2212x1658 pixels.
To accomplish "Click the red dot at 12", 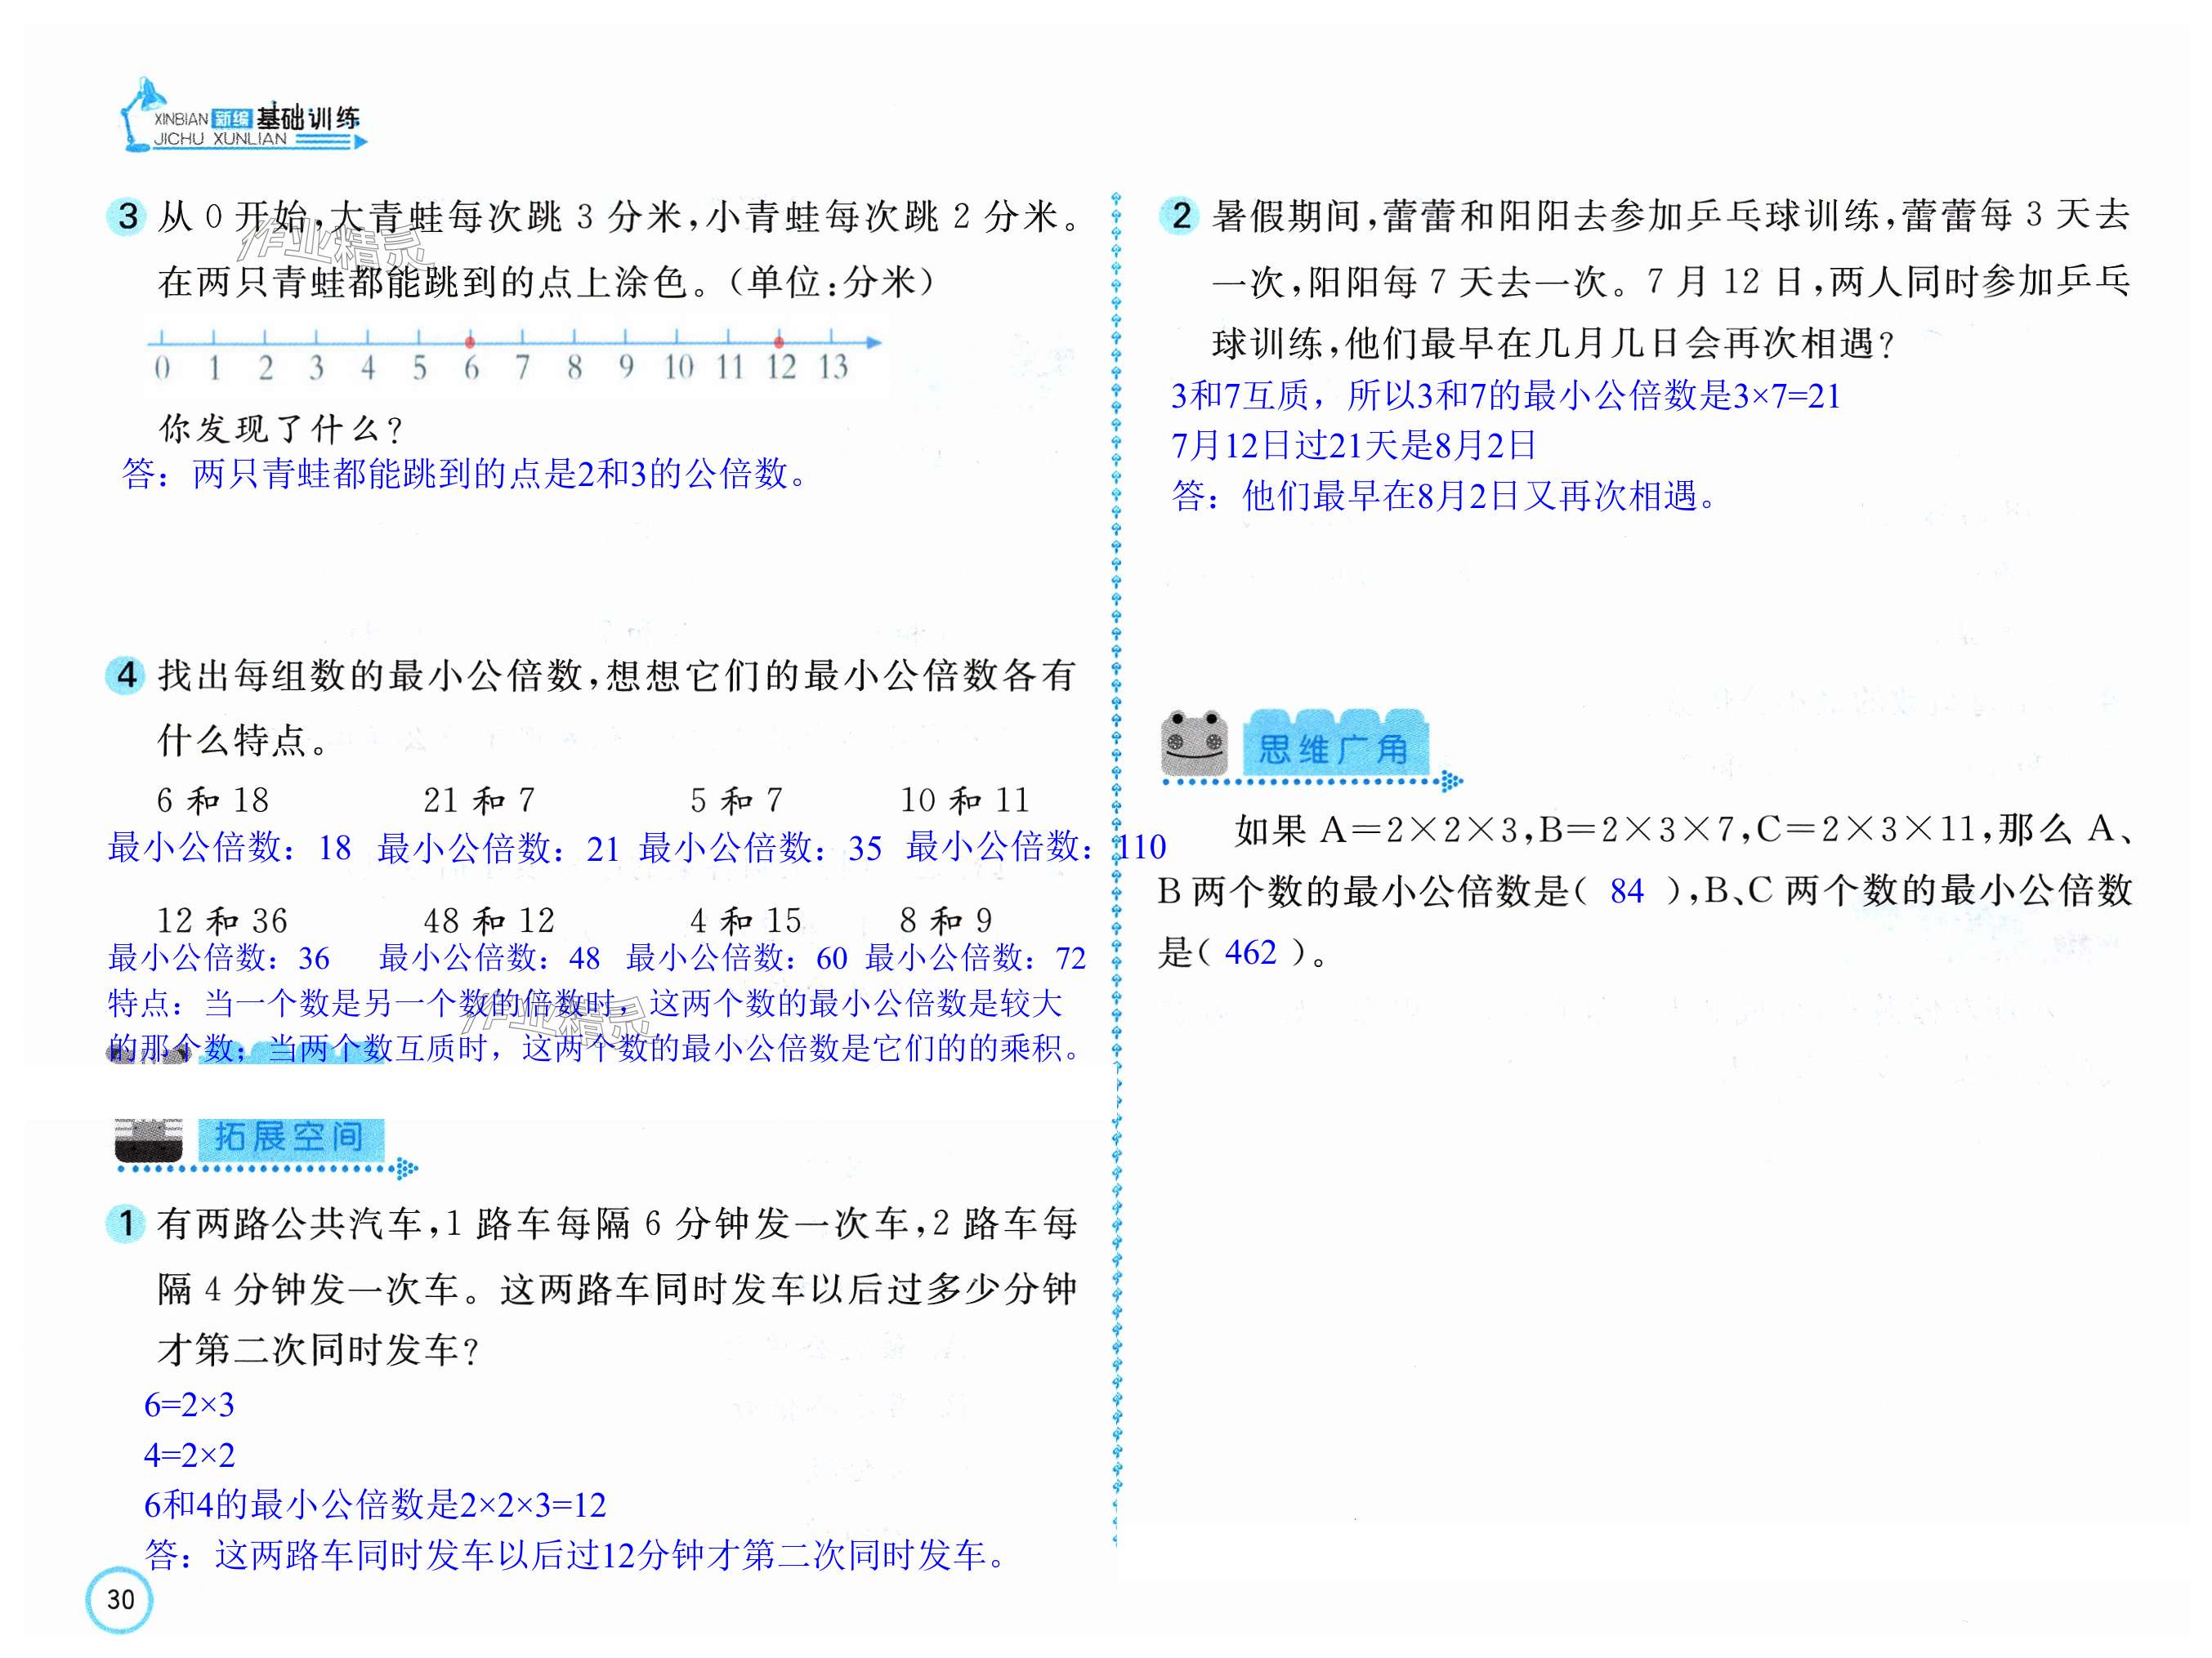I will (779, 341).
